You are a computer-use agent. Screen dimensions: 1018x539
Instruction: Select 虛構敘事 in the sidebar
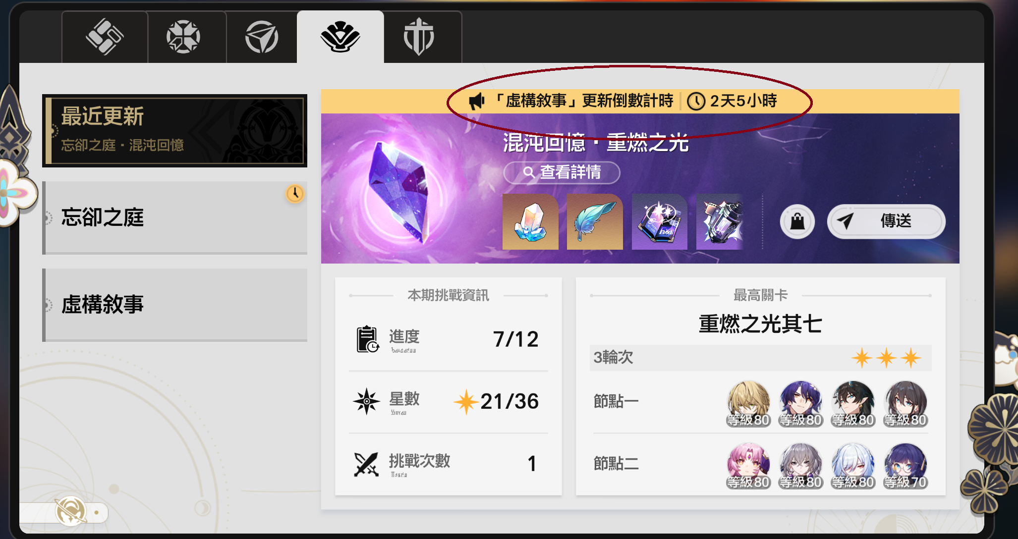pos(175,305)
